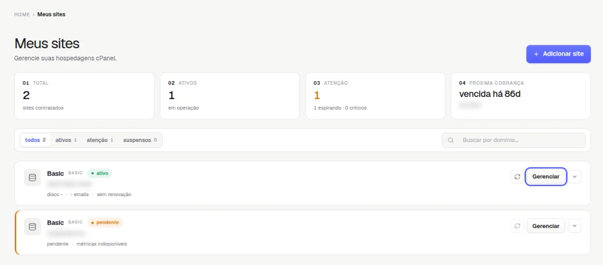Click the 'TOTAL' stats card
Viewport: 603px width, 265px height.
[x=84, y=96]
